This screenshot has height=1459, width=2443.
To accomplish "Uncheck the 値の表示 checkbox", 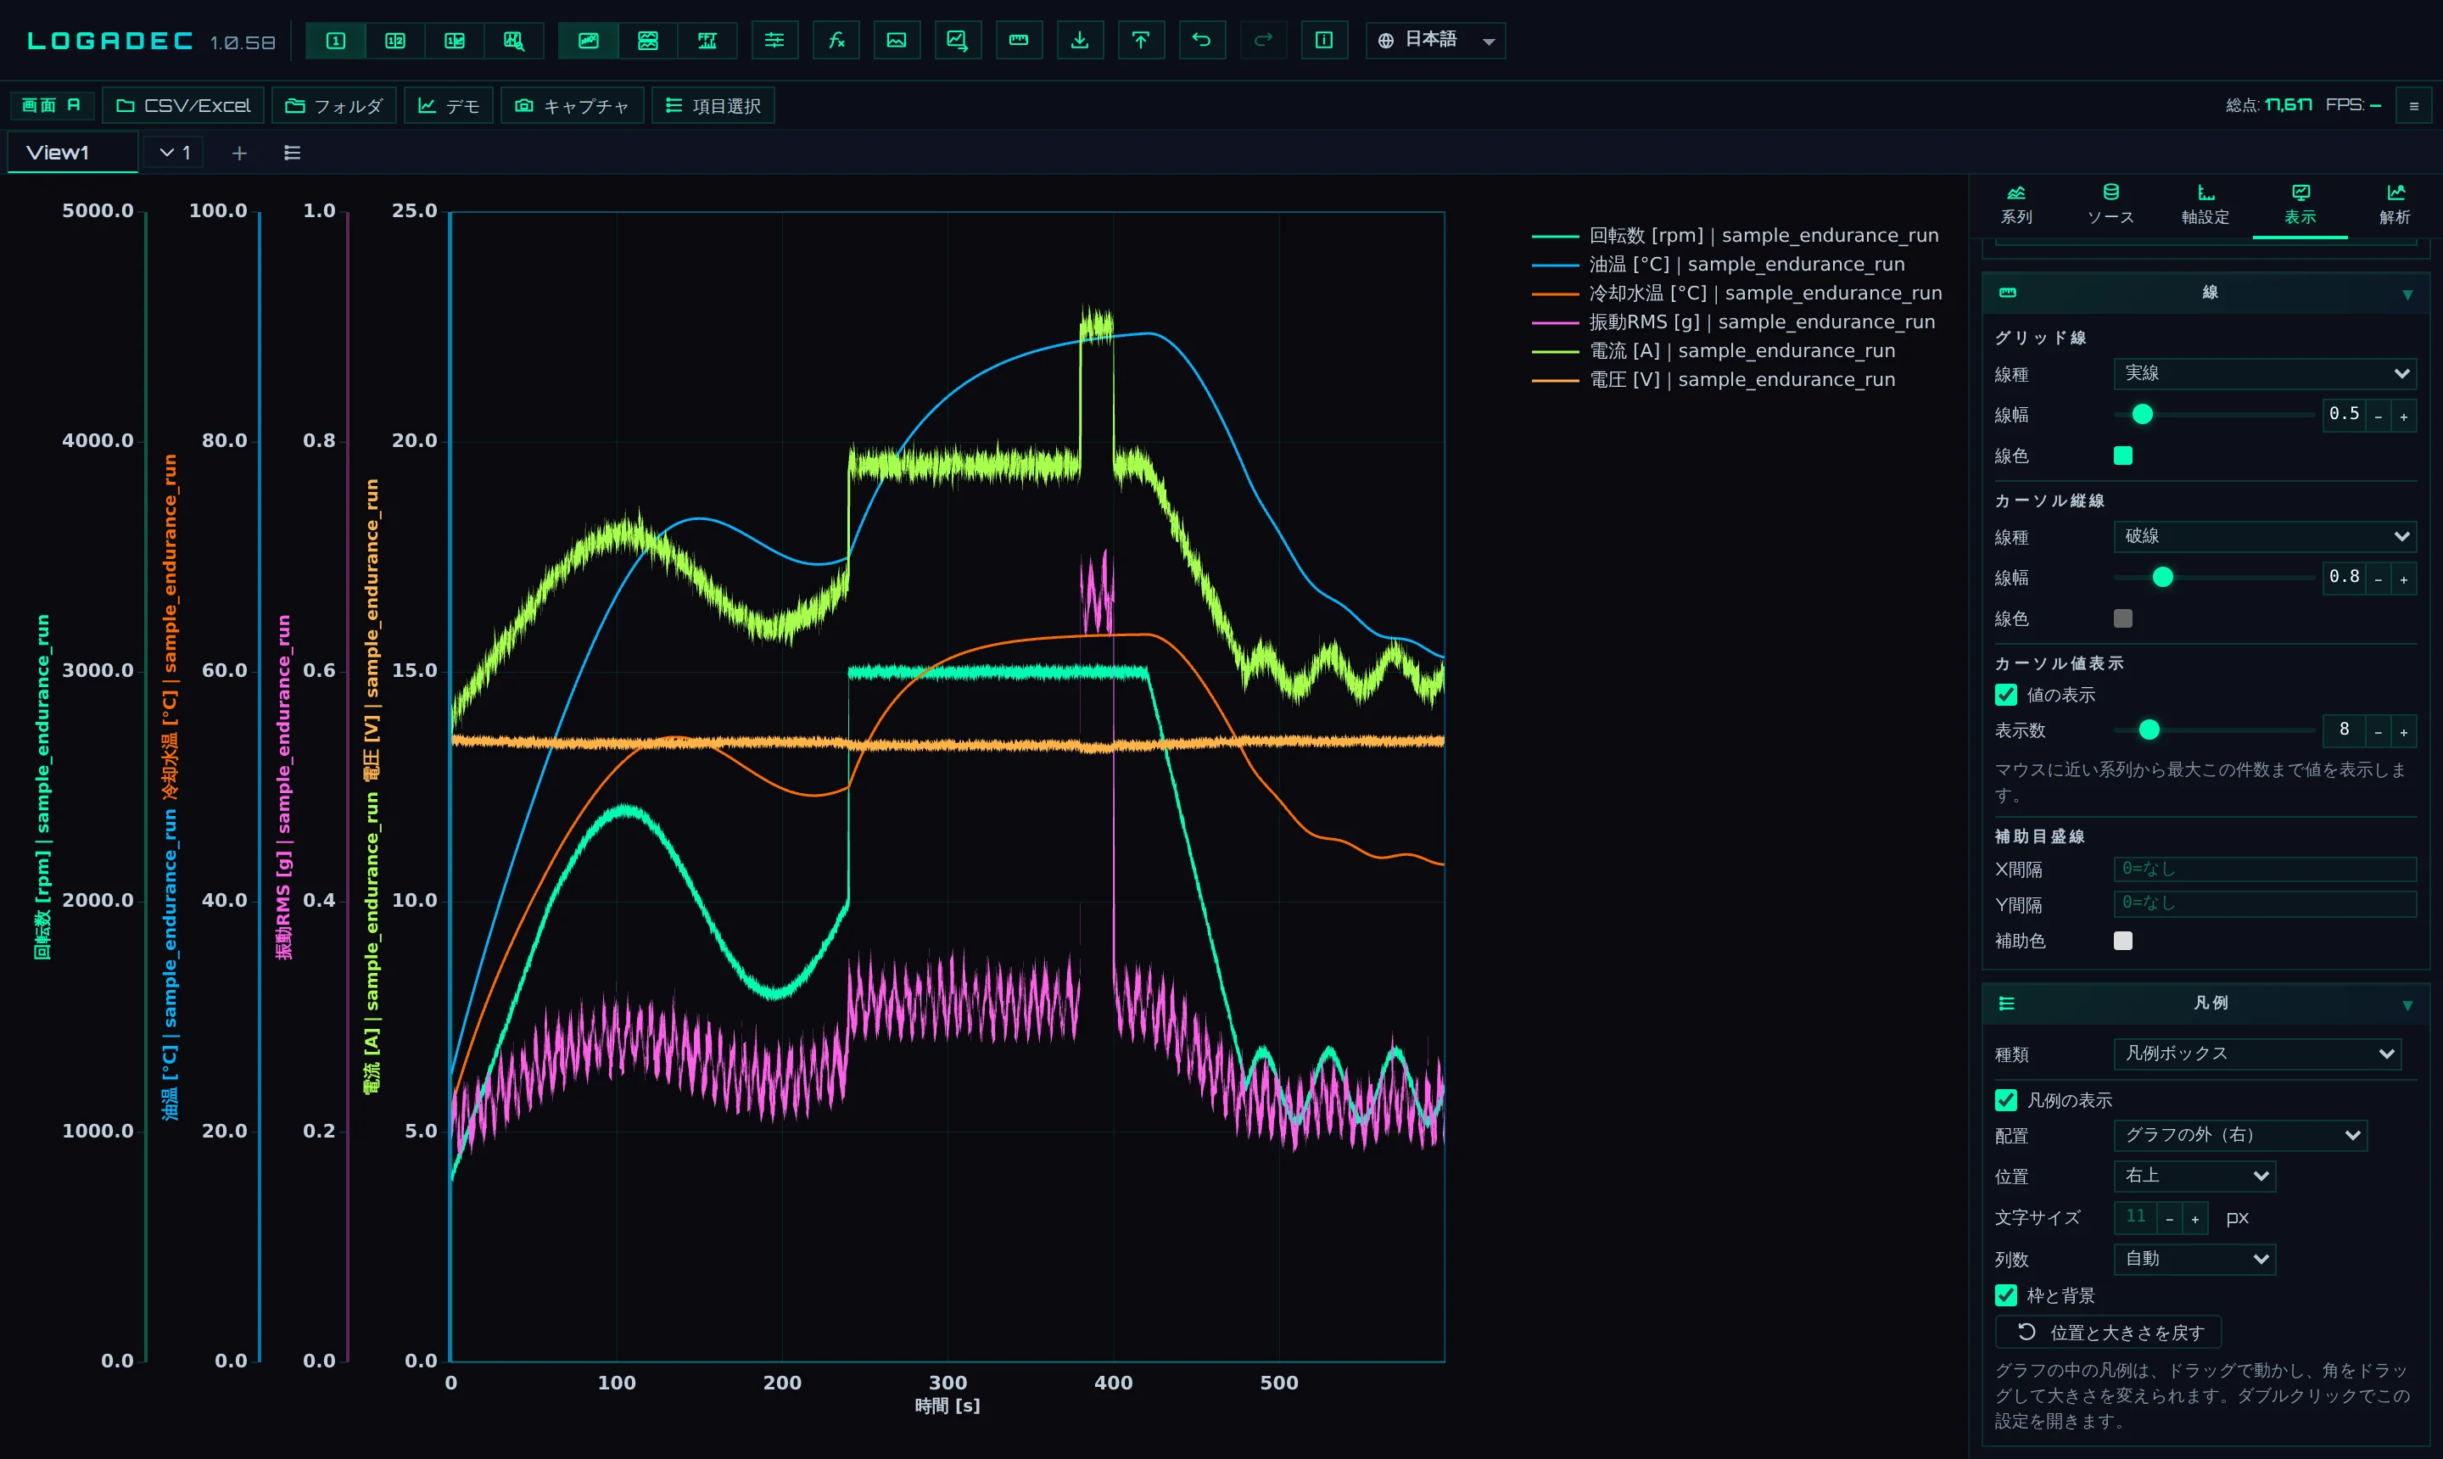I will click(x=2005, y=695).
